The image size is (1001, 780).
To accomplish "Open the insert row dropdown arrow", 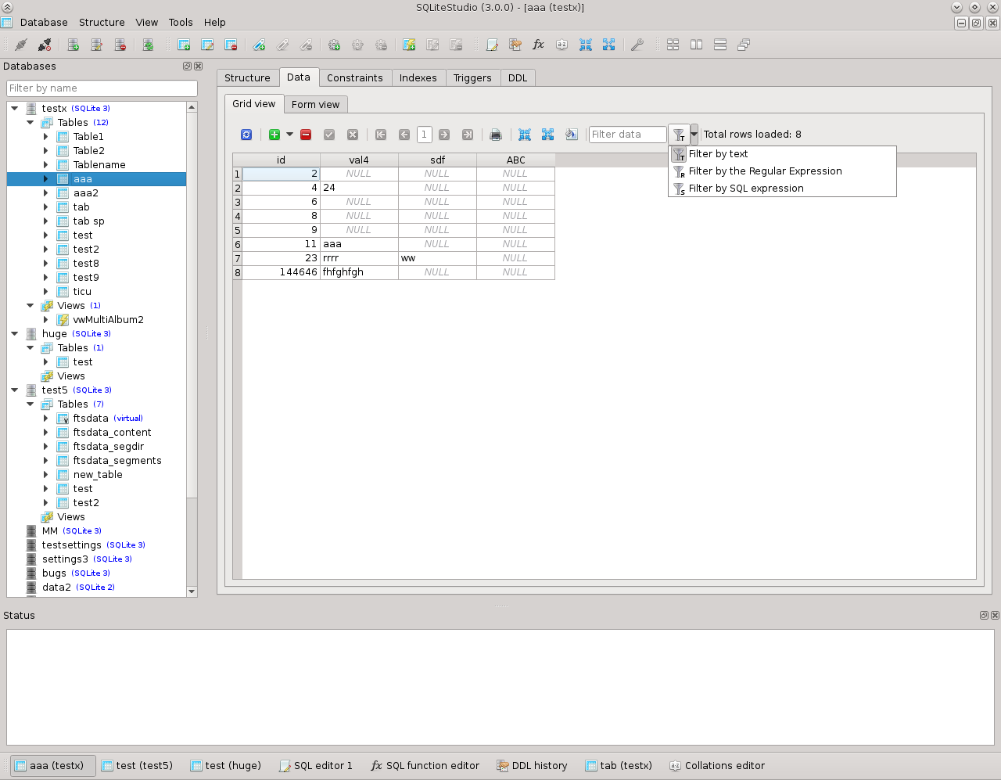I will coord(289,134).
